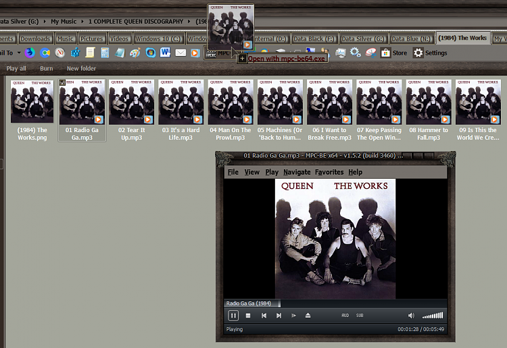507x348 pixels.
Task: Expand the Mail To dropdown arrow
Action: [x=19, y=53]
